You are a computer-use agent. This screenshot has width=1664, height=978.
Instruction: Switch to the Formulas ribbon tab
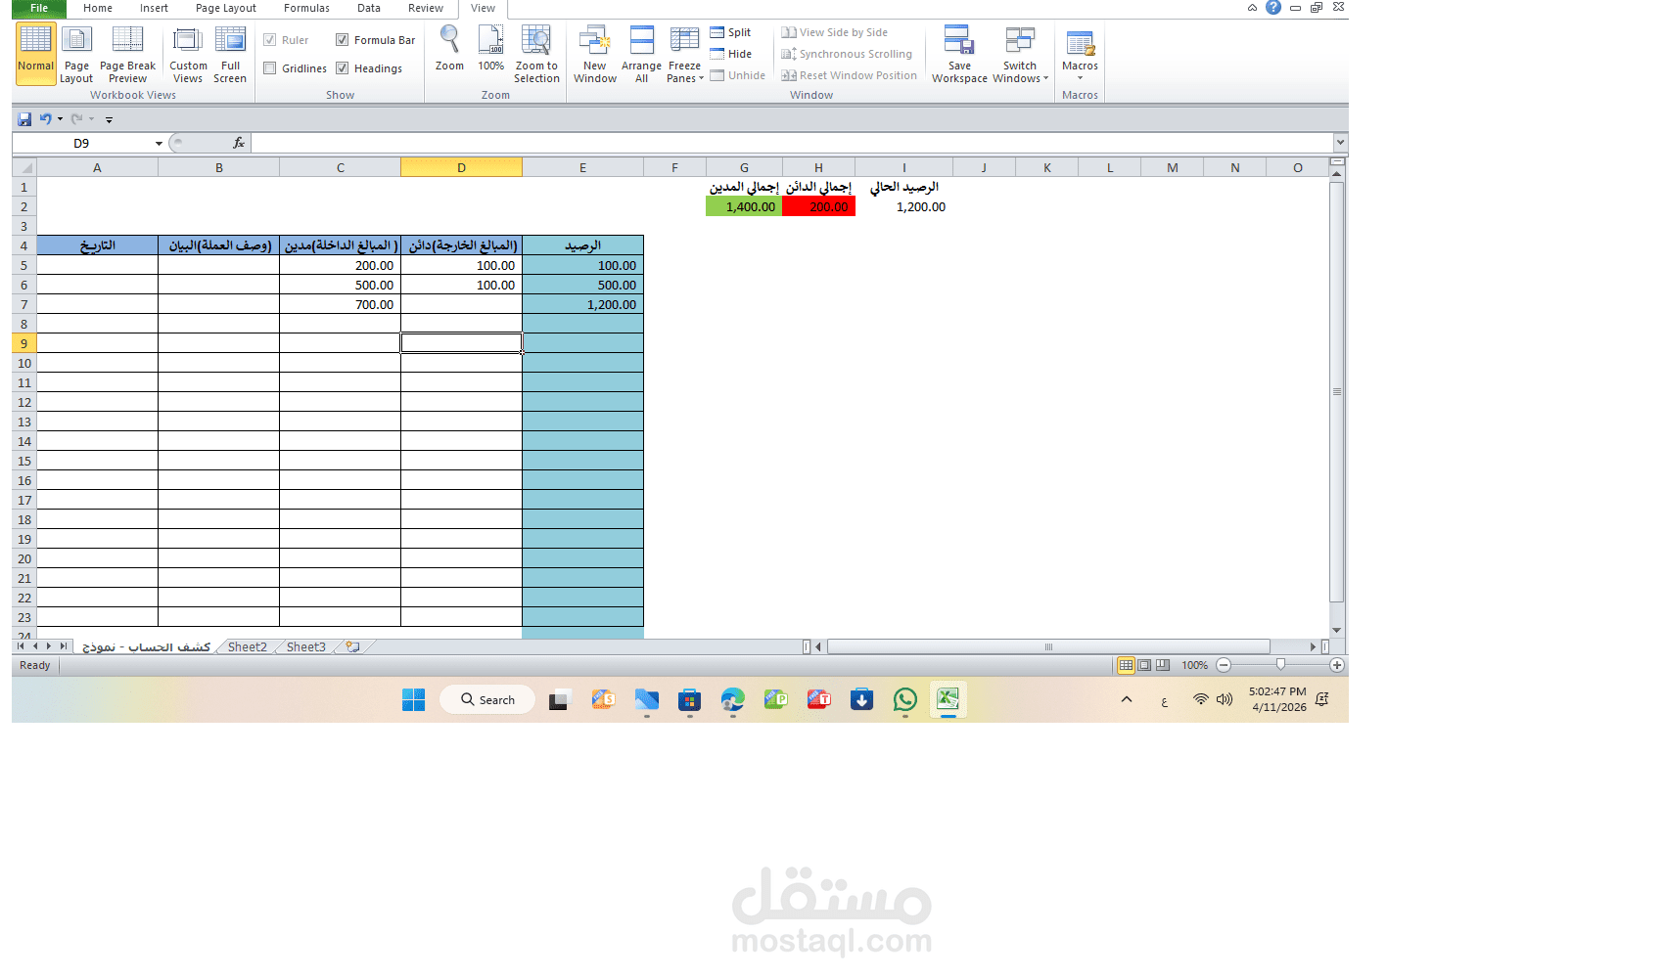coord(305,9)
